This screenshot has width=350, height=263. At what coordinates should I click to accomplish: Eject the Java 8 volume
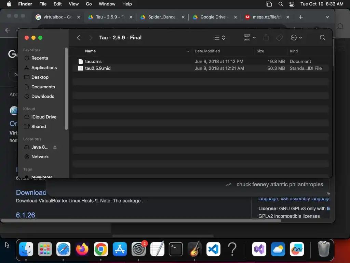pos(55,147)
